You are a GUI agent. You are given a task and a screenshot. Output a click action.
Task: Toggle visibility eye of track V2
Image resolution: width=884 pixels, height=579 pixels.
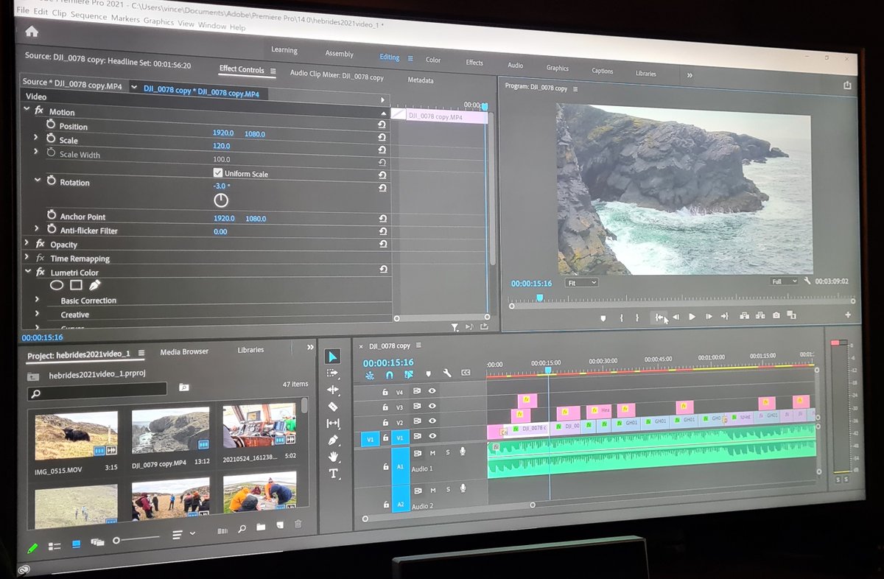point(432,422)
